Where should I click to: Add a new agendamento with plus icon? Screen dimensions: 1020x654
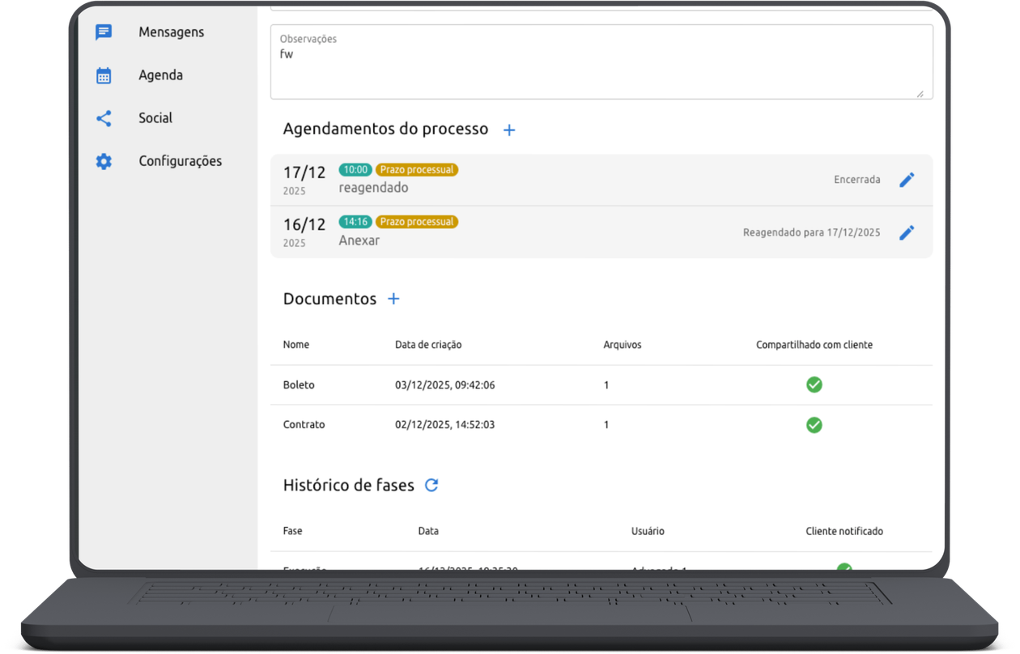[x=509, y=130]
